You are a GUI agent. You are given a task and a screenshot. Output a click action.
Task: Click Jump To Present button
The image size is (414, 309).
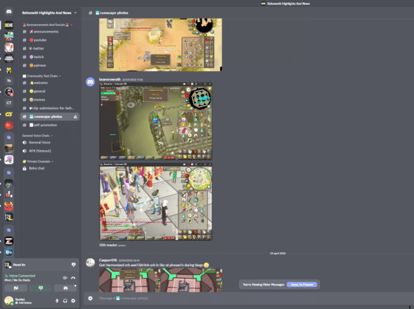pyautogui.click(x=302, y=284)
